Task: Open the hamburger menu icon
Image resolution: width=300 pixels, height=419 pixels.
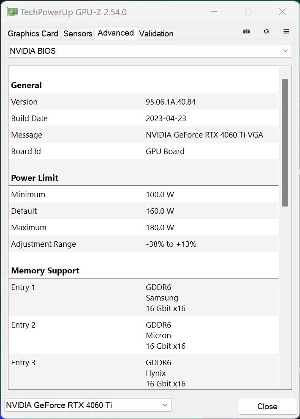Action: 286,32
